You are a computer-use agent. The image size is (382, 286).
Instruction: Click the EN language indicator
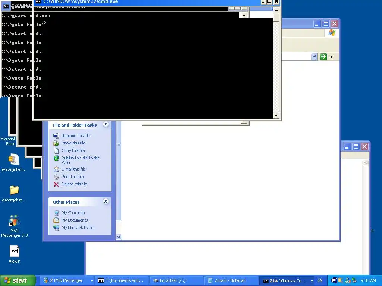320,281
